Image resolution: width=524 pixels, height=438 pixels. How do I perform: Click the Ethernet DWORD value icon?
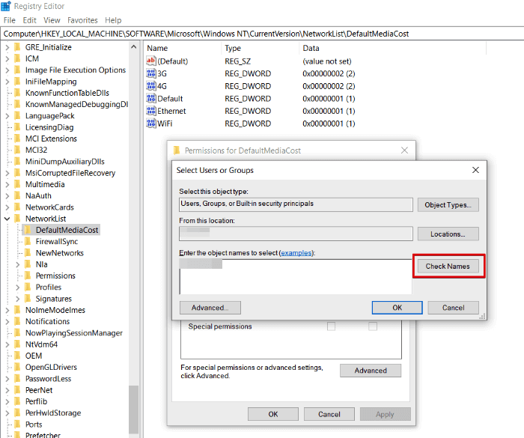tap(151, 111)
